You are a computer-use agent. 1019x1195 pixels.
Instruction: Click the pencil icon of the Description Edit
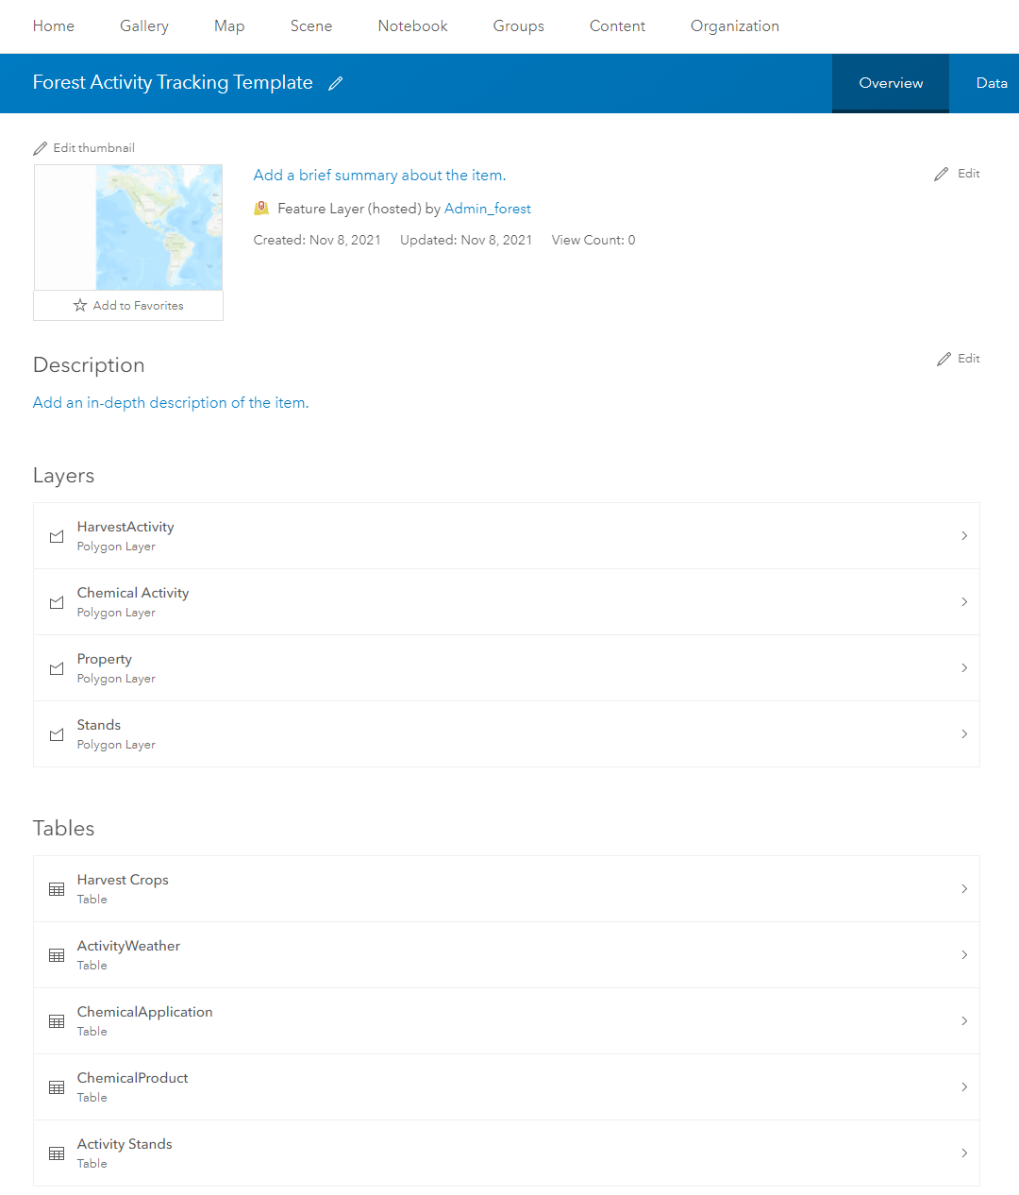pyautogui.click(x=944, y=359)
